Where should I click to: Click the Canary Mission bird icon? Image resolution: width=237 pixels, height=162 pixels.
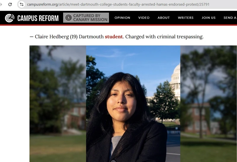(68, 18)
